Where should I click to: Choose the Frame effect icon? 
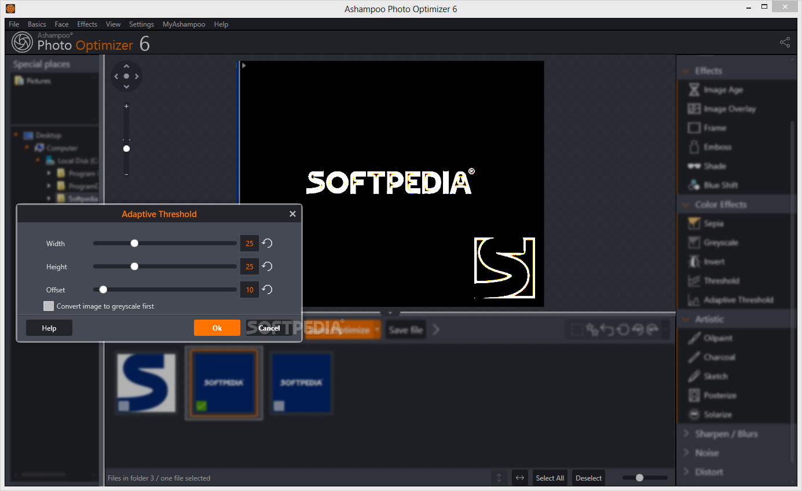tap(694, 128)
